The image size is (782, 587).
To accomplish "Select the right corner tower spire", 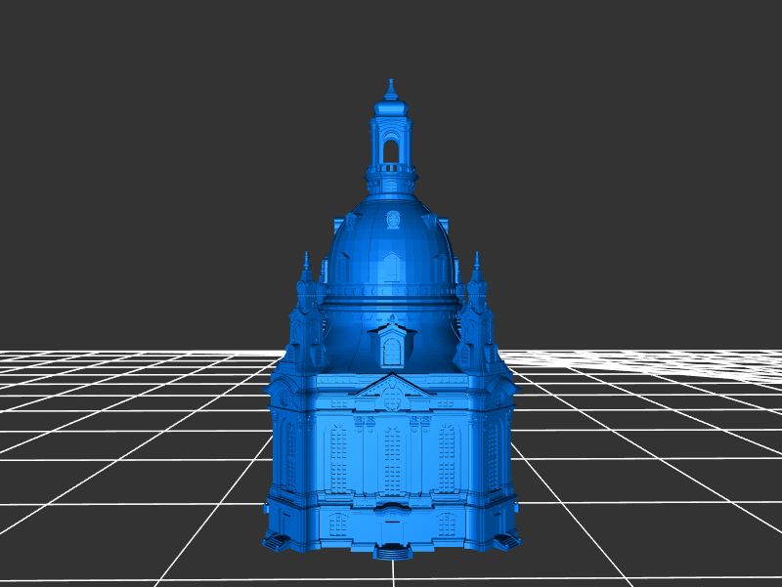I will (x=477, y=266).
